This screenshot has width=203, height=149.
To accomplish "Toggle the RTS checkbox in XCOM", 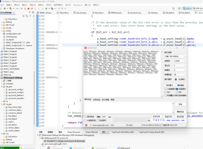I will pos(166,92).
